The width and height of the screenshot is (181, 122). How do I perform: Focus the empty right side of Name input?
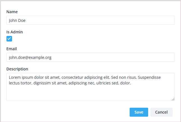(112, 20)
